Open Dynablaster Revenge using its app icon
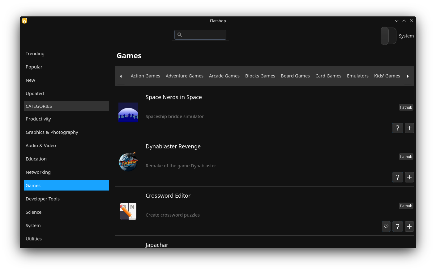This screenshot has height=272, width=436. click(x=128, y=162)
